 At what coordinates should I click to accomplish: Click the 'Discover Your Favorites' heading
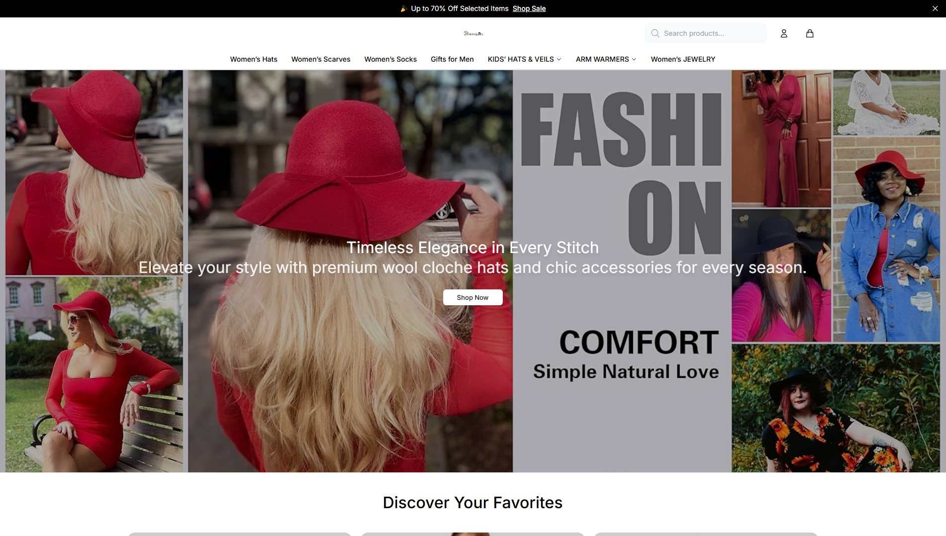pos(473,502)
